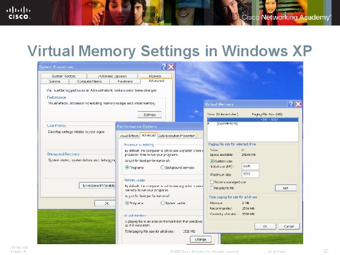Click Total paging file size 1536 MB text
The width and height of the screenshot is (340, 255).
coord(189,231)
